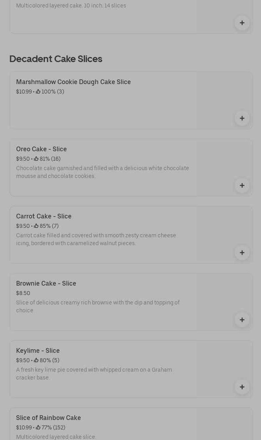The image size is (261, 440).
Task: Click the Carrot Cake cream cheese icing description
Action: point(96,239)
